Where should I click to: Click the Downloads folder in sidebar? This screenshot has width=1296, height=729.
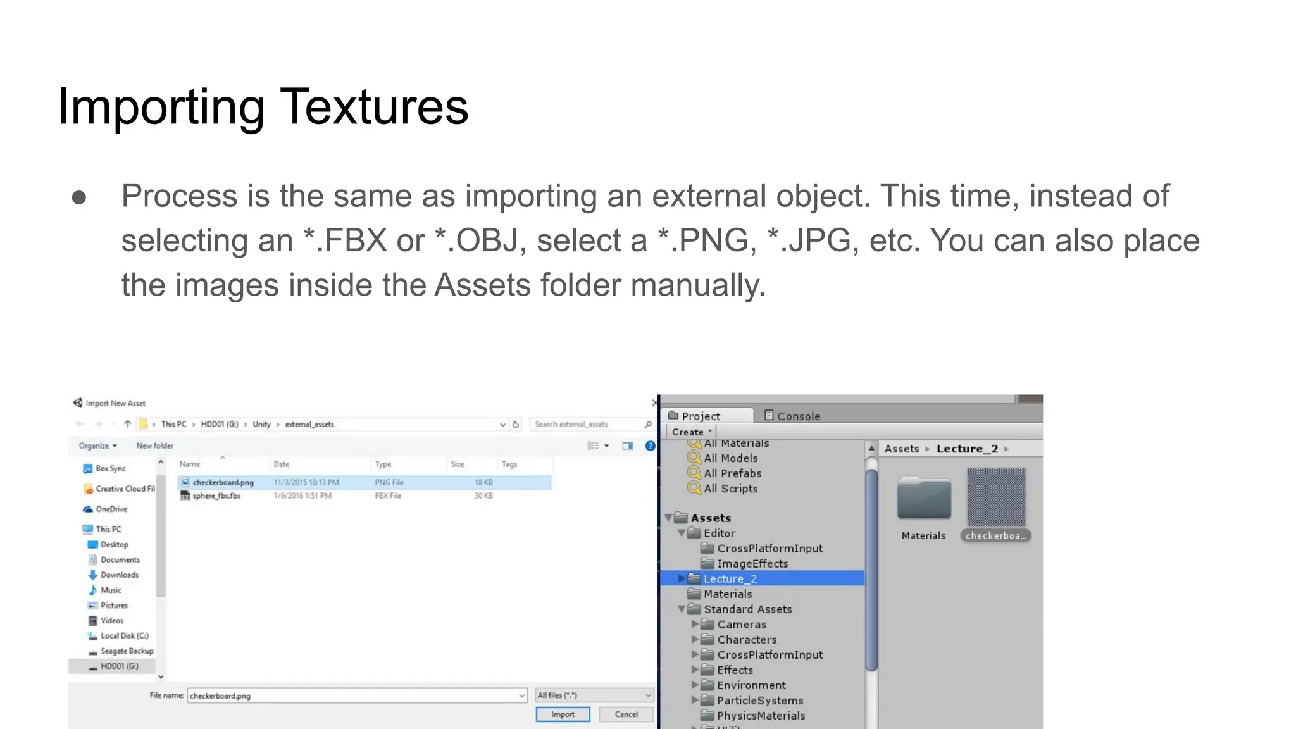point(119,575)
